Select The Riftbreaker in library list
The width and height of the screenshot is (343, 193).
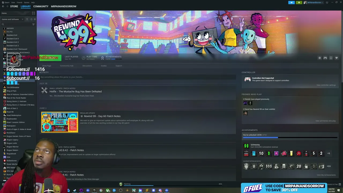[x=13, y=87]
